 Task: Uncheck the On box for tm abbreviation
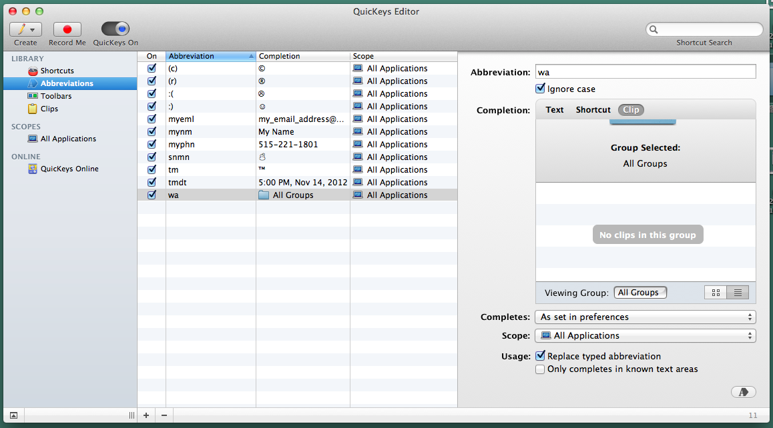(x=152, y=170)
